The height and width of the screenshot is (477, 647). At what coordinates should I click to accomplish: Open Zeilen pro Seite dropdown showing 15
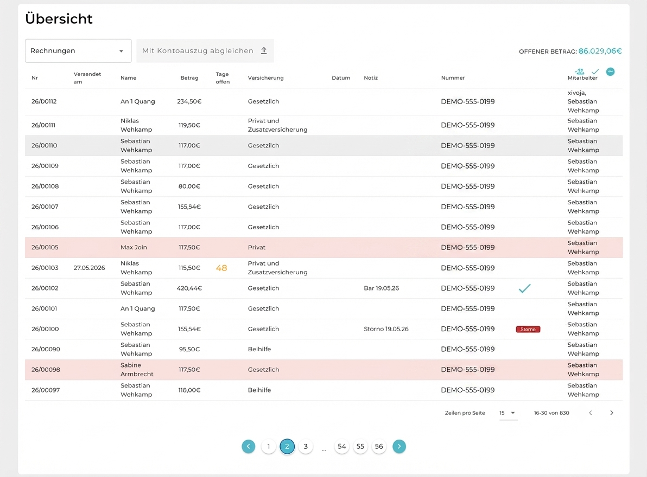[508, 412]
